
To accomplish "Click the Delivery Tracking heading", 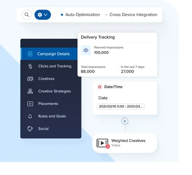I will coord(98,37).
